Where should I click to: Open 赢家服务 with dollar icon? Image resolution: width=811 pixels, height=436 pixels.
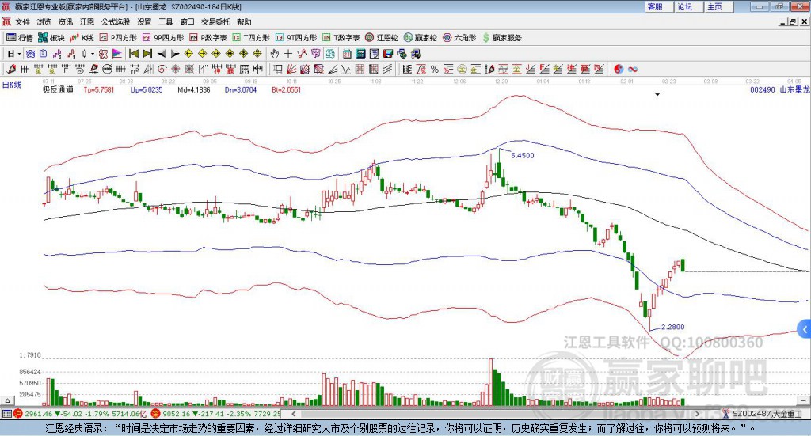pos(501,38)
